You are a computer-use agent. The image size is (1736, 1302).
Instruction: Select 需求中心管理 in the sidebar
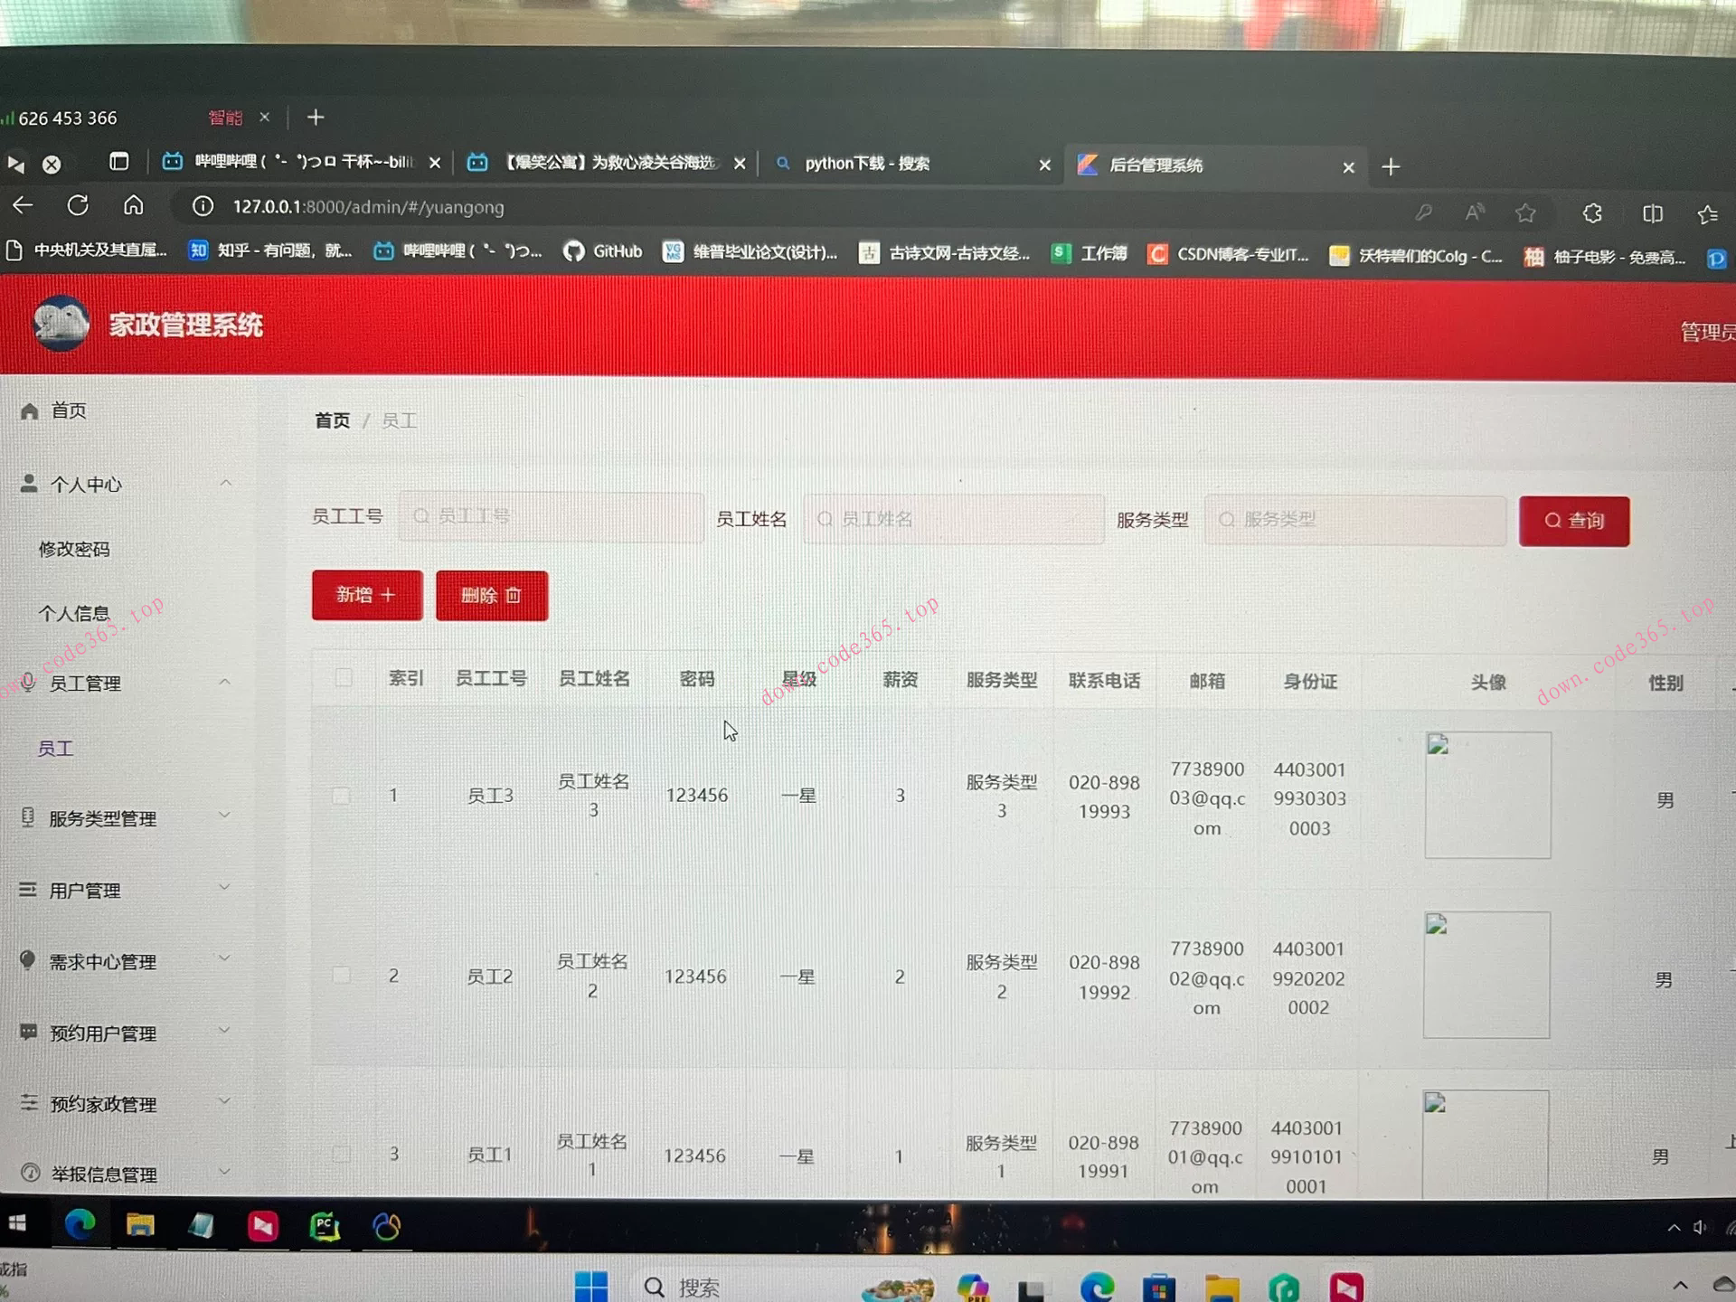(x=28, y=961)
